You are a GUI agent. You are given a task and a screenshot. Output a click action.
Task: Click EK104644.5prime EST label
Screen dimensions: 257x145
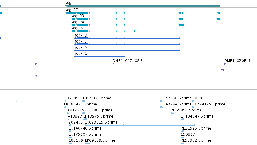coord(197,116)
